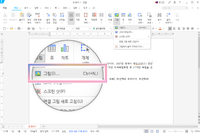
Task: Switch to page-width view mode icon
Action: pyautogui.click(x=152, y=131)
